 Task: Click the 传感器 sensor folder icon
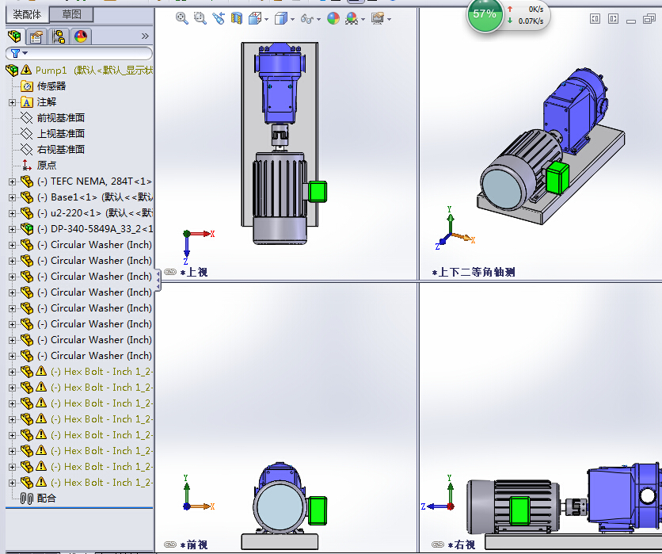27,86
